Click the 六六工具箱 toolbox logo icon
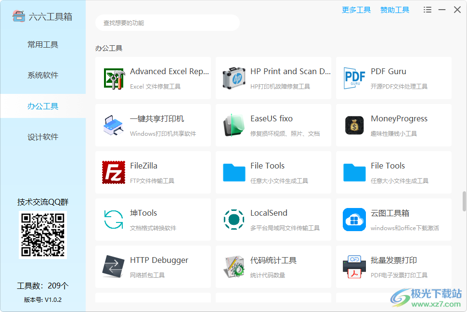 point(18,16)
